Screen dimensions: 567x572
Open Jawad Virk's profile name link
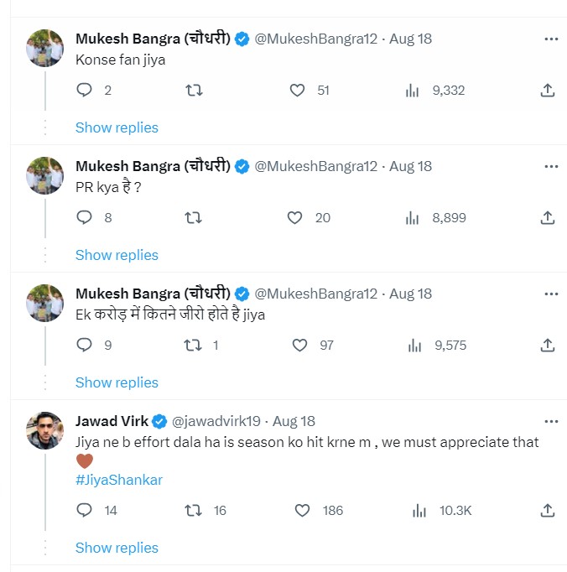(x=112, y=421)
